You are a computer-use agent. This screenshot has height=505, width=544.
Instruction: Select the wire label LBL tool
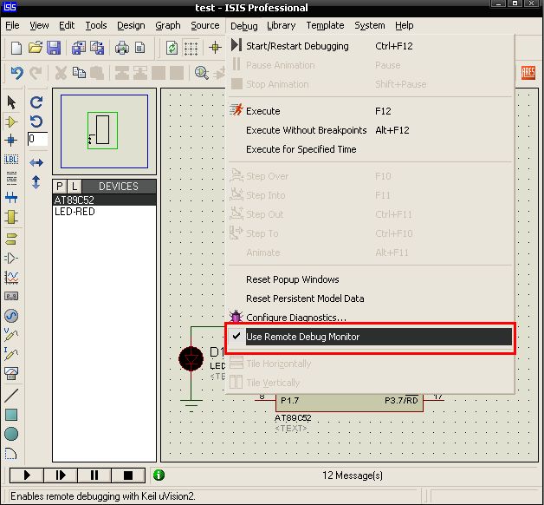point(11,160)
